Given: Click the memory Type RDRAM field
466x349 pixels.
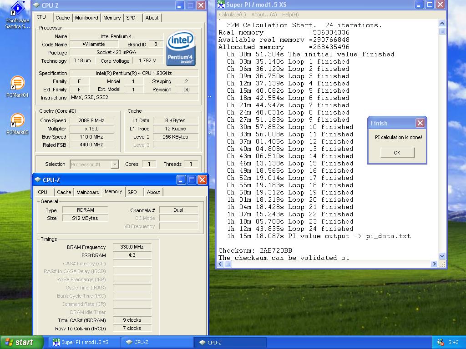Looking at the screenshot, I should pos(85,210).
